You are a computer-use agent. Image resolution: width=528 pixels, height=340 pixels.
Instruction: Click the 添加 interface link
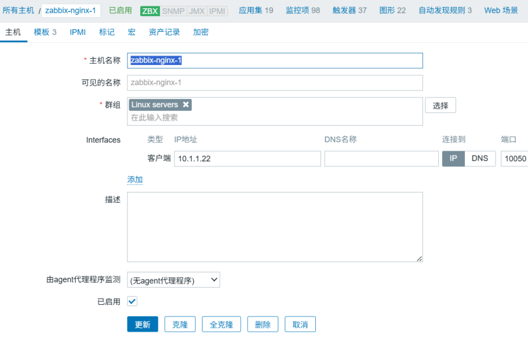[x=135, y=180]
